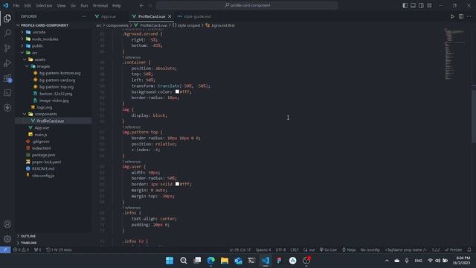Click Go Live in the status bar

pyautogui.click(x=328, y=250)
